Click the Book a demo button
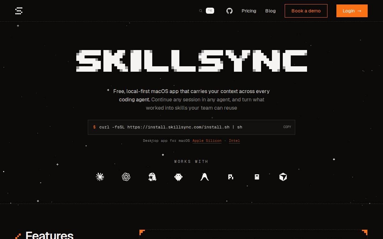The width and height of the screenshot is (383, 239). click(x=306, y=11)
